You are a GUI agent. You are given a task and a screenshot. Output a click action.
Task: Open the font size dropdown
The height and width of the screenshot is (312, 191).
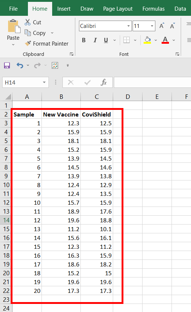[x=152, y=26]
